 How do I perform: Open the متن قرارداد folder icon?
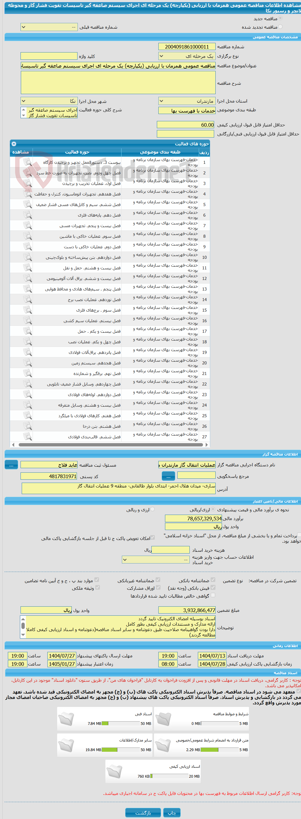163,745
